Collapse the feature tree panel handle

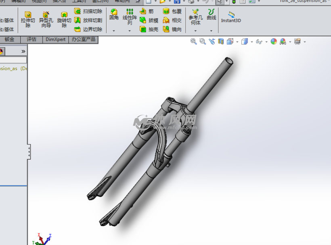(29, 152)
